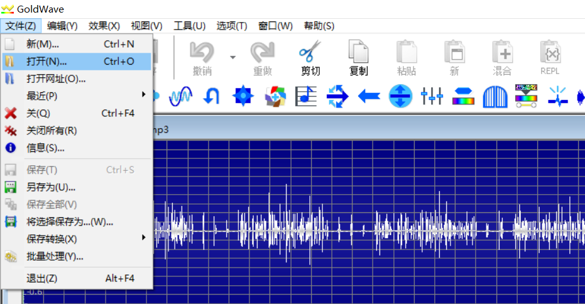Click the blue sine wave effect icon
The width and height of the screenshot is (585, 304).
coord(180,97)
